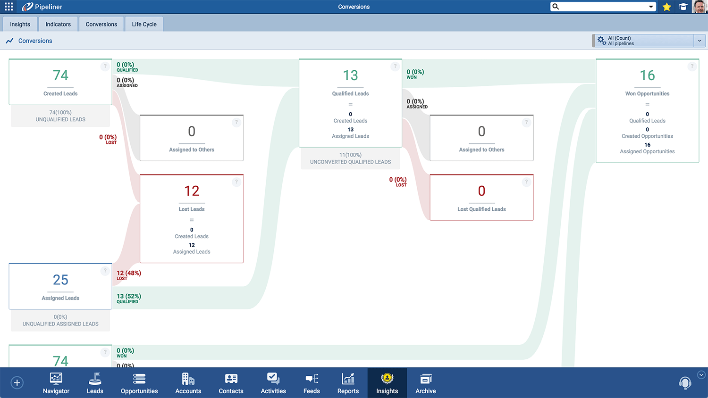The height and width of the screenshot is (398, 708).
Task: Open the Archive section
Action: [425, 383]
